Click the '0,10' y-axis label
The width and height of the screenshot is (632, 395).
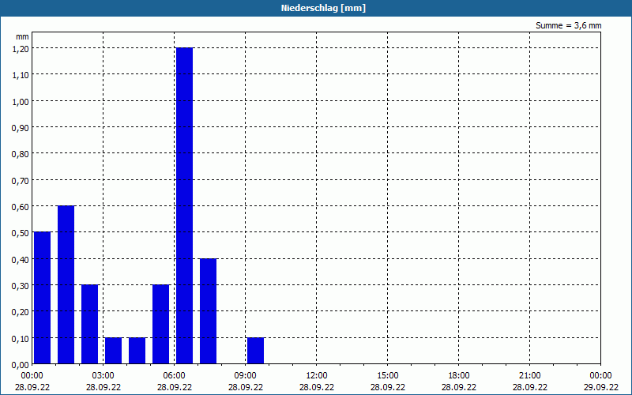(x=21, y=339)
